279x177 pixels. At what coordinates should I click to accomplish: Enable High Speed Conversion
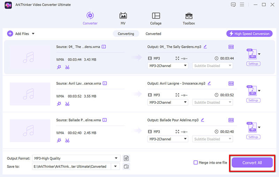[x=249, y=34]
